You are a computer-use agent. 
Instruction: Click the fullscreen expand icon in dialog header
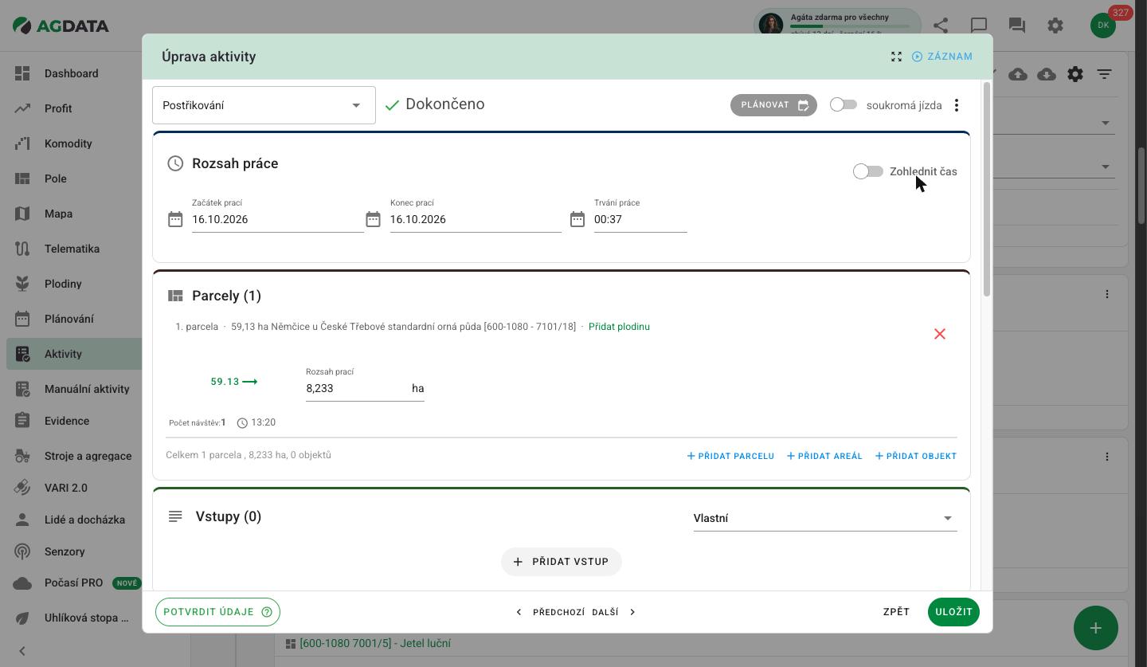896,57
